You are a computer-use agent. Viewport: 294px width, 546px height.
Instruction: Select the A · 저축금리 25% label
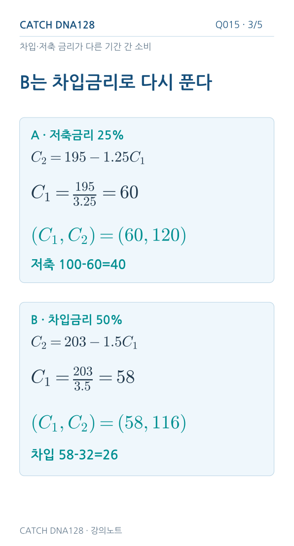click(x=77, y=135)
